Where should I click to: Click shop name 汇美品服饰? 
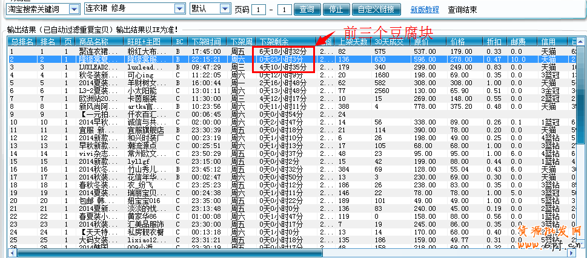[145, 224]
